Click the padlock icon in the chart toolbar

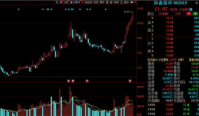pos(121,2)
